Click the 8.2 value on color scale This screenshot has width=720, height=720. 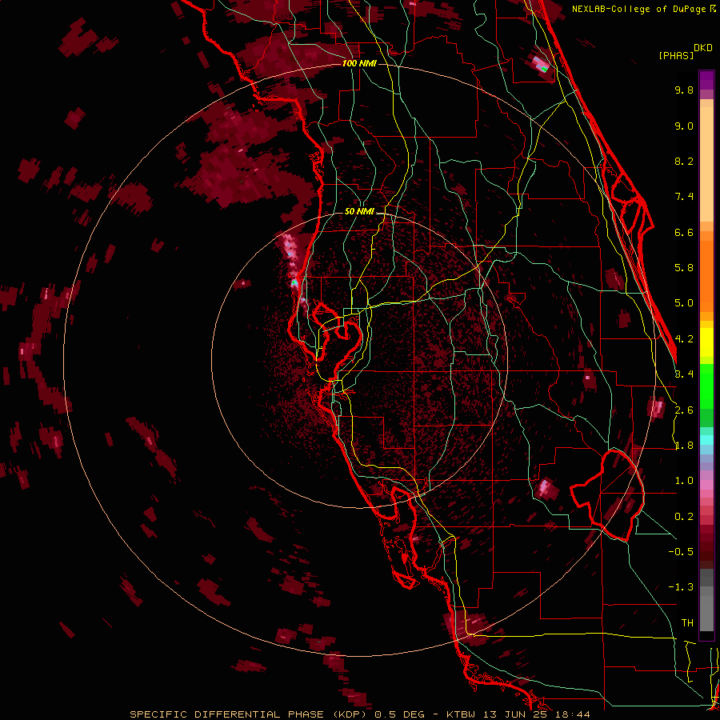coord(684,161)
